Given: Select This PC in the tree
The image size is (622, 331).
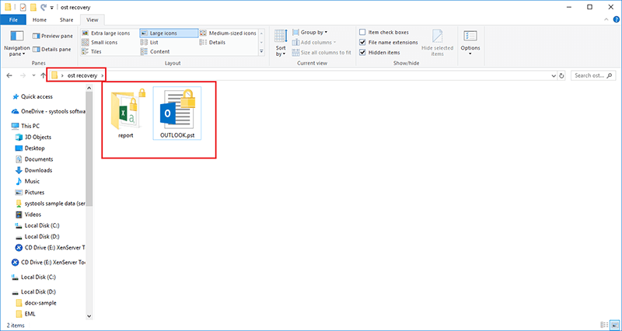Looking at the screenshot, I should (26, 126).
